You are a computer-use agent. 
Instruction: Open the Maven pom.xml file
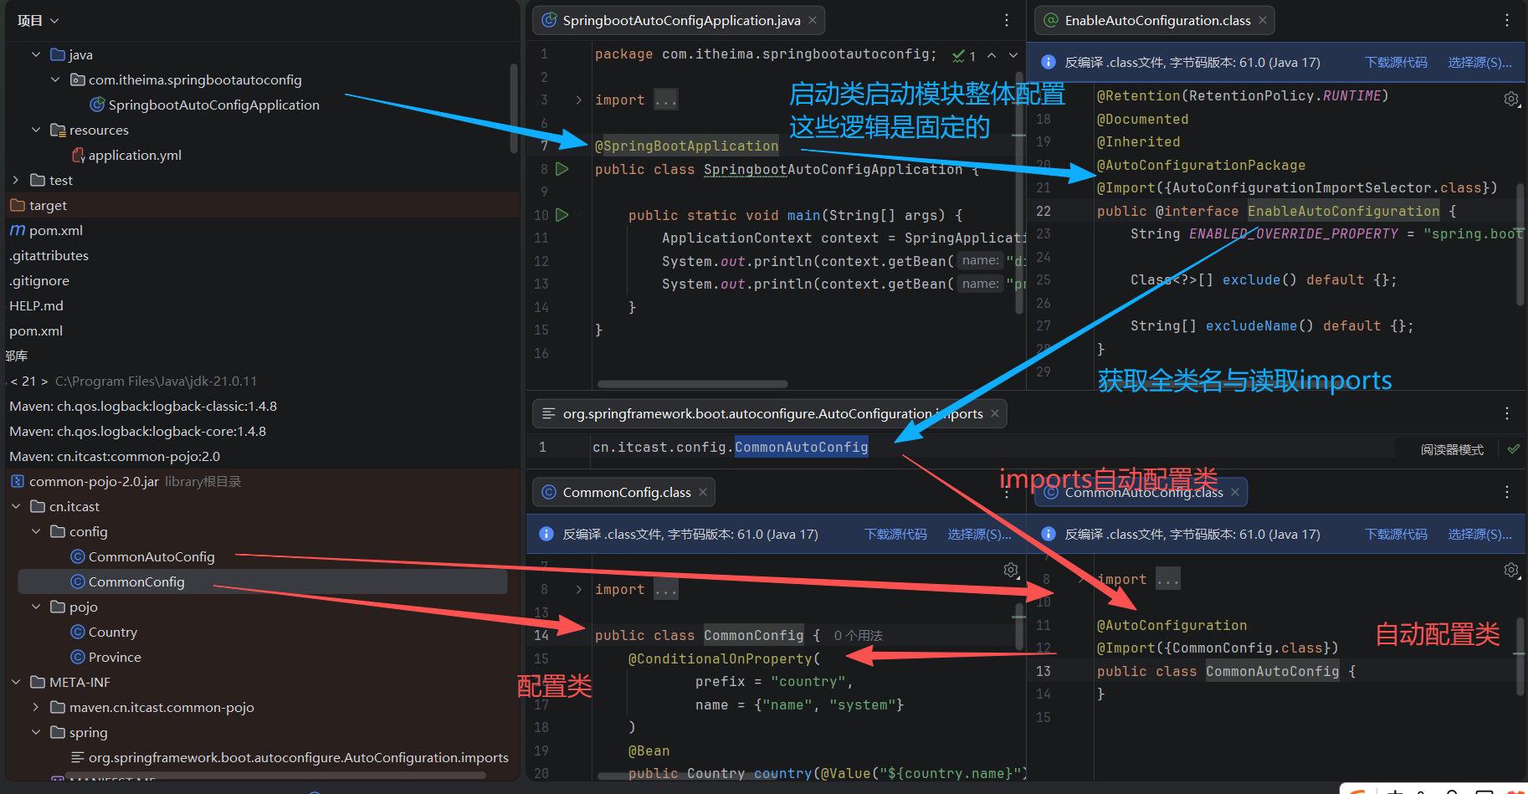(46, 230)
